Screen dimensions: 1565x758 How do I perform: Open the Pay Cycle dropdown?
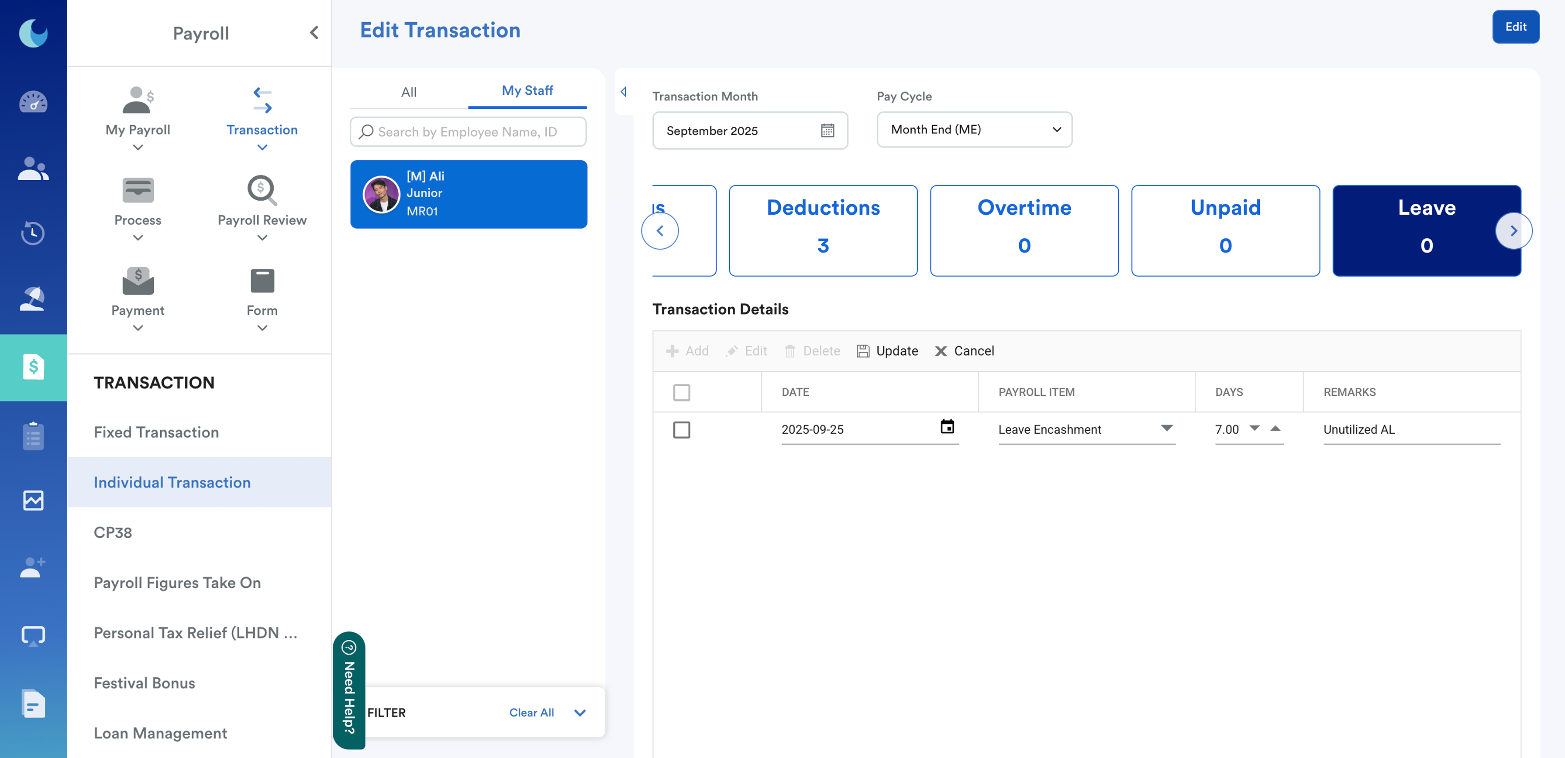pyautogui.click(x=974, y=129)
